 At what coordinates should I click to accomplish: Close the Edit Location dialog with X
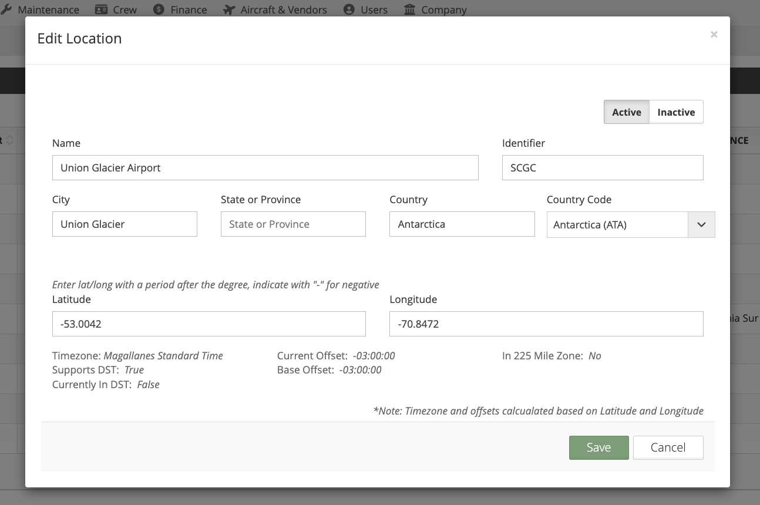pyautogui.click(x=714, y=35)
